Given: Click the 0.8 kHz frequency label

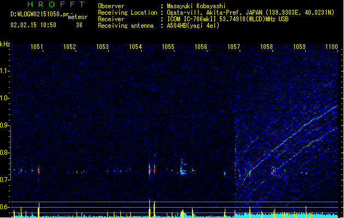Looking at the screenshot, I should 4,153.
